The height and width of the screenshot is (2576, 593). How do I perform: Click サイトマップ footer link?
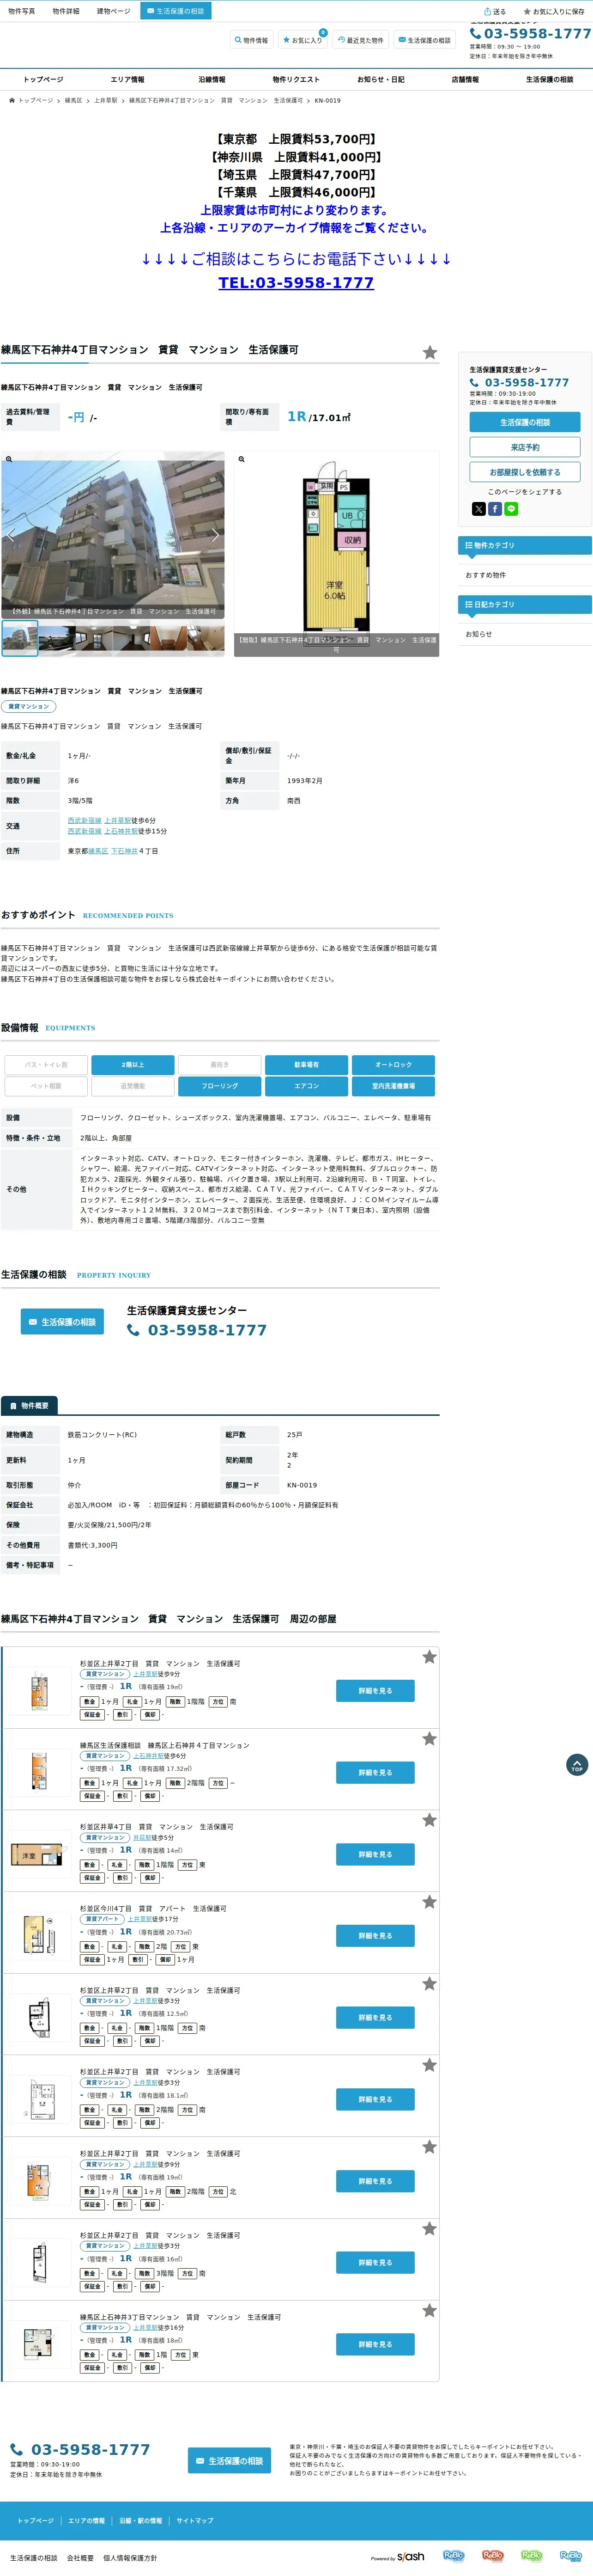coord(195,2521)
